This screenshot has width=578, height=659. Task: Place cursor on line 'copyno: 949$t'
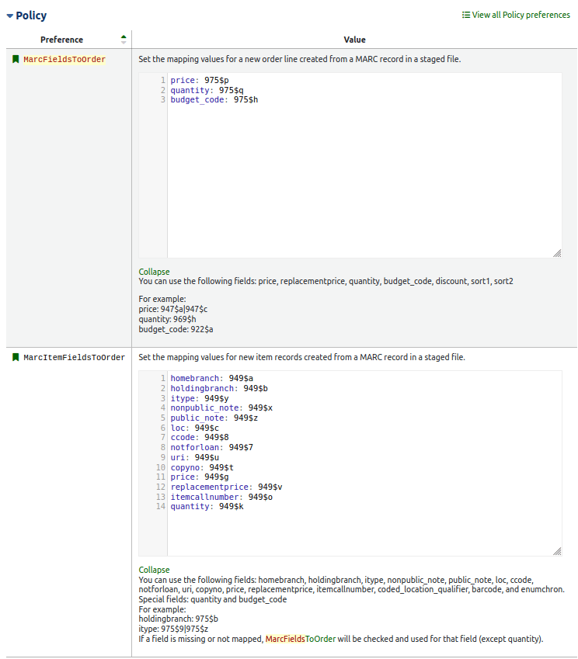point(202,467)
